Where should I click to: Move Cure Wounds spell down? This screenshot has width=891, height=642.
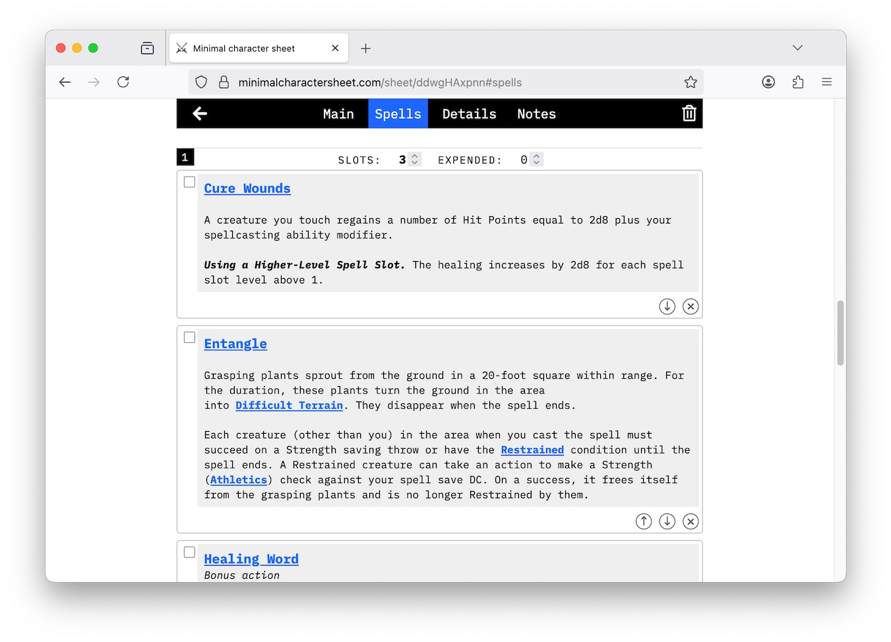click(x=667, y=306)
